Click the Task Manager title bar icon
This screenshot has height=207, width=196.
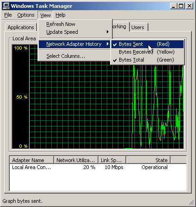tap(6, 6)
